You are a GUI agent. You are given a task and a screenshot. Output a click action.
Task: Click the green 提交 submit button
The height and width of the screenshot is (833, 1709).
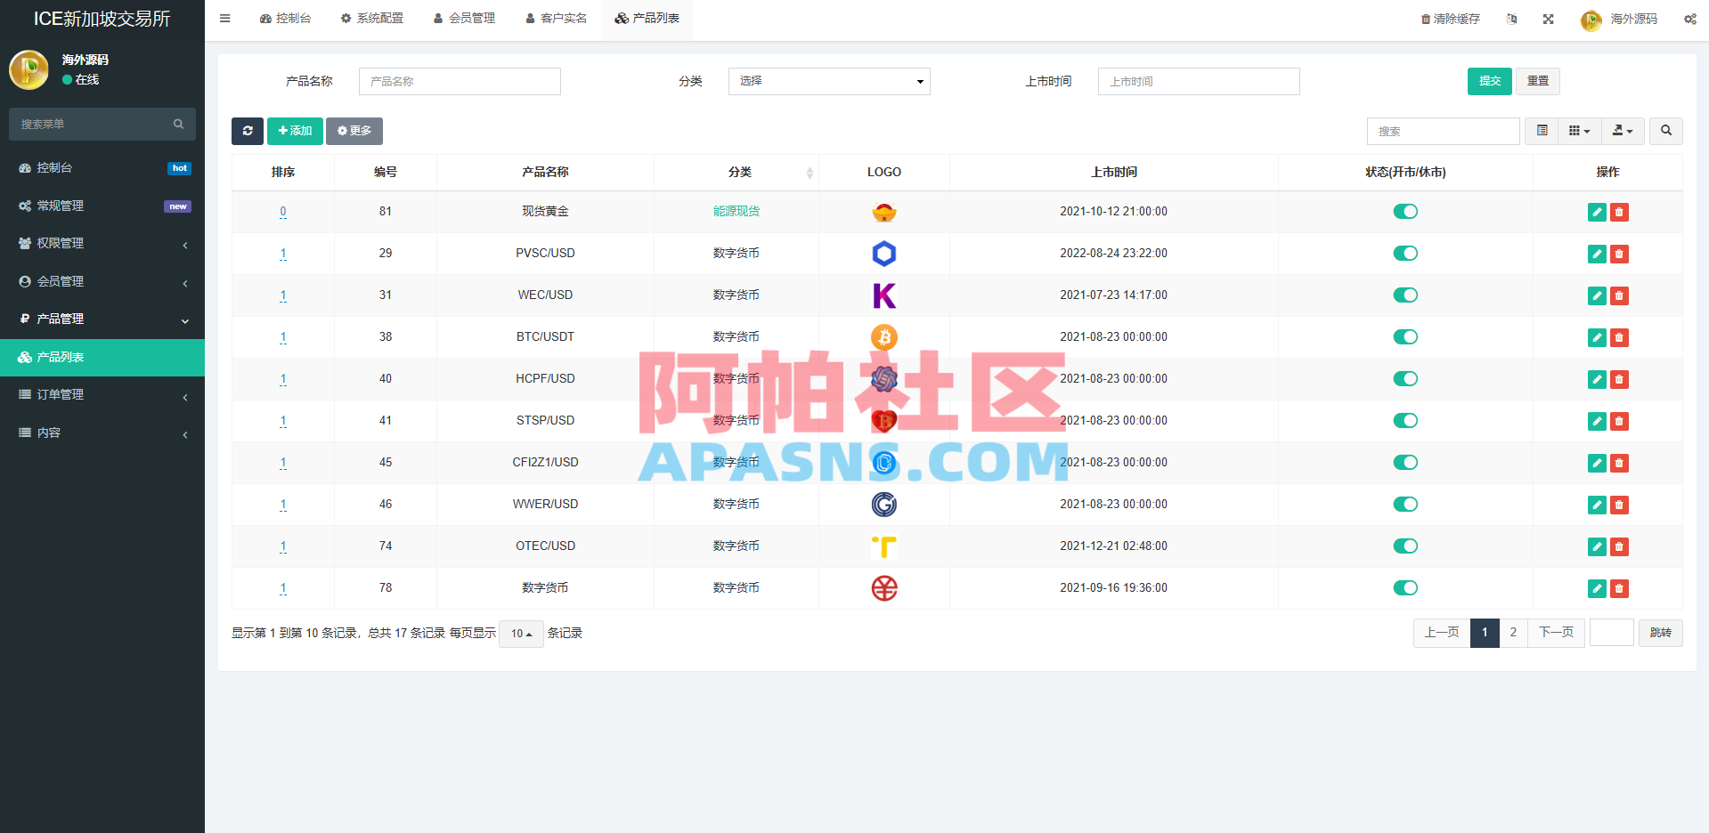point(1488,81)
